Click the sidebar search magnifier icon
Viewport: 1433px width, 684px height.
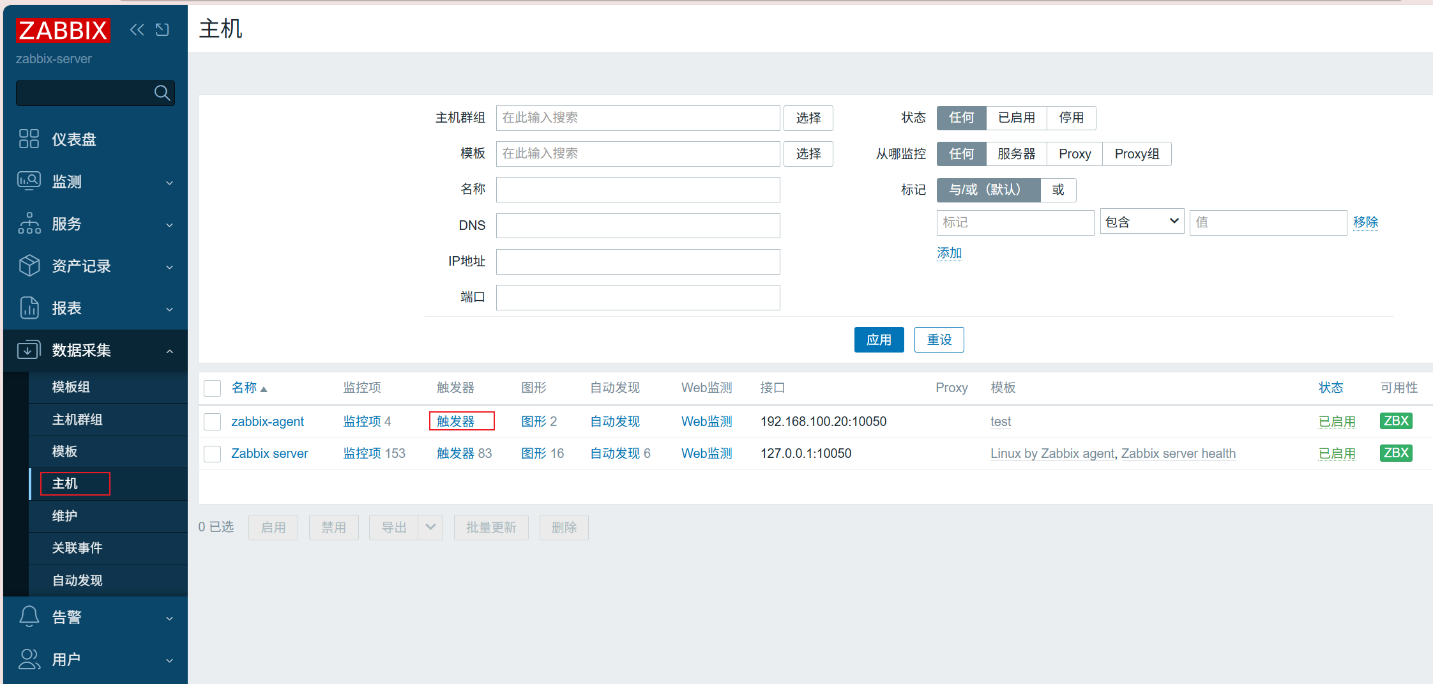162,93
